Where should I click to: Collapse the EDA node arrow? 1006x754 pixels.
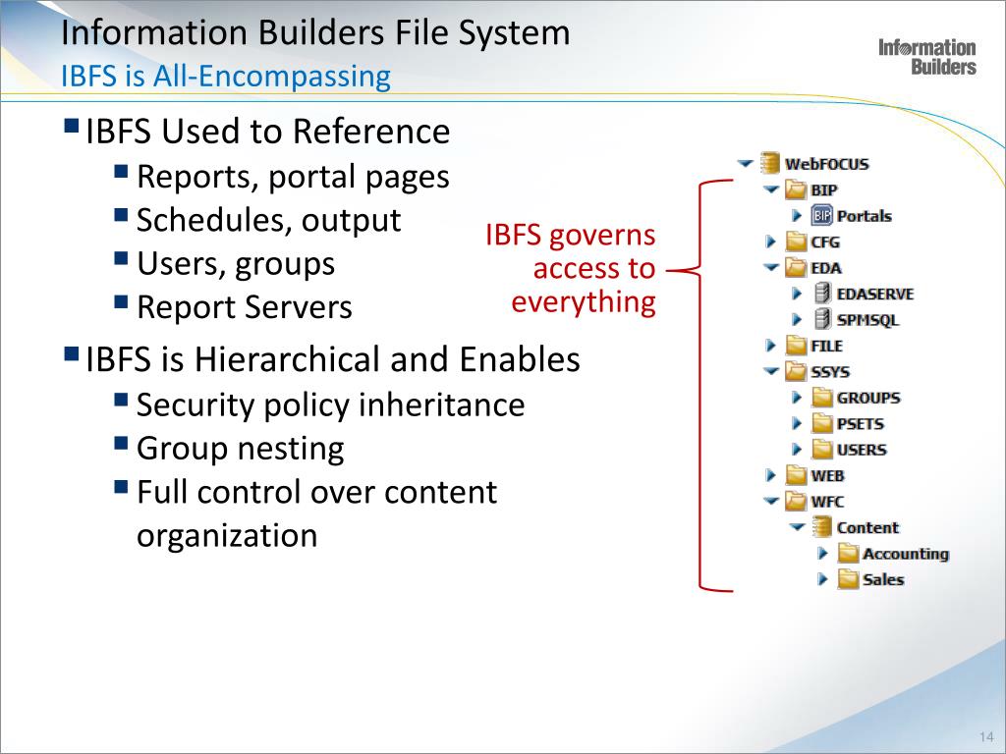click(x=771, y=267)
